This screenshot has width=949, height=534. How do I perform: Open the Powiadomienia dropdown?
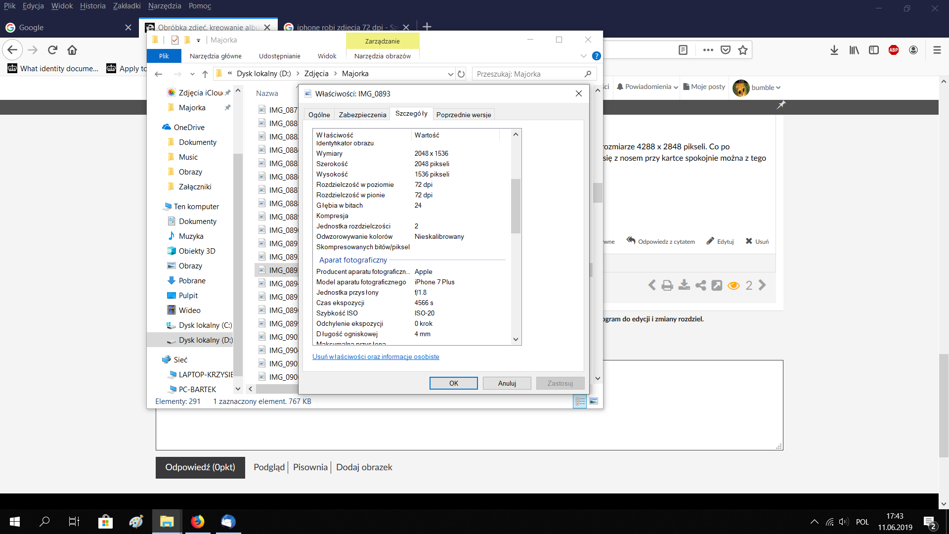coord(647,87)
